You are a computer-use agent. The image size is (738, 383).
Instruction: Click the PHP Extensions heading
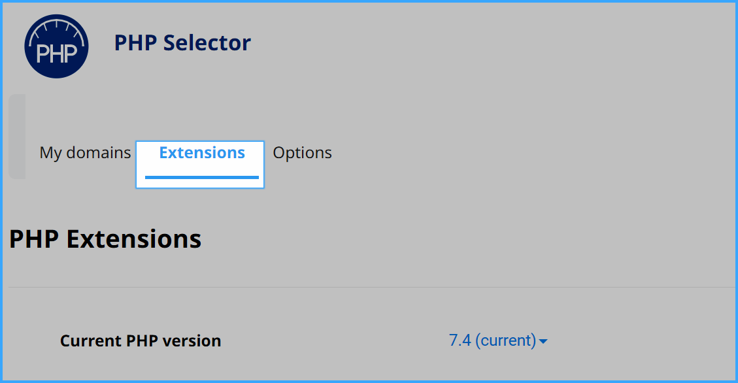point(105,239)
